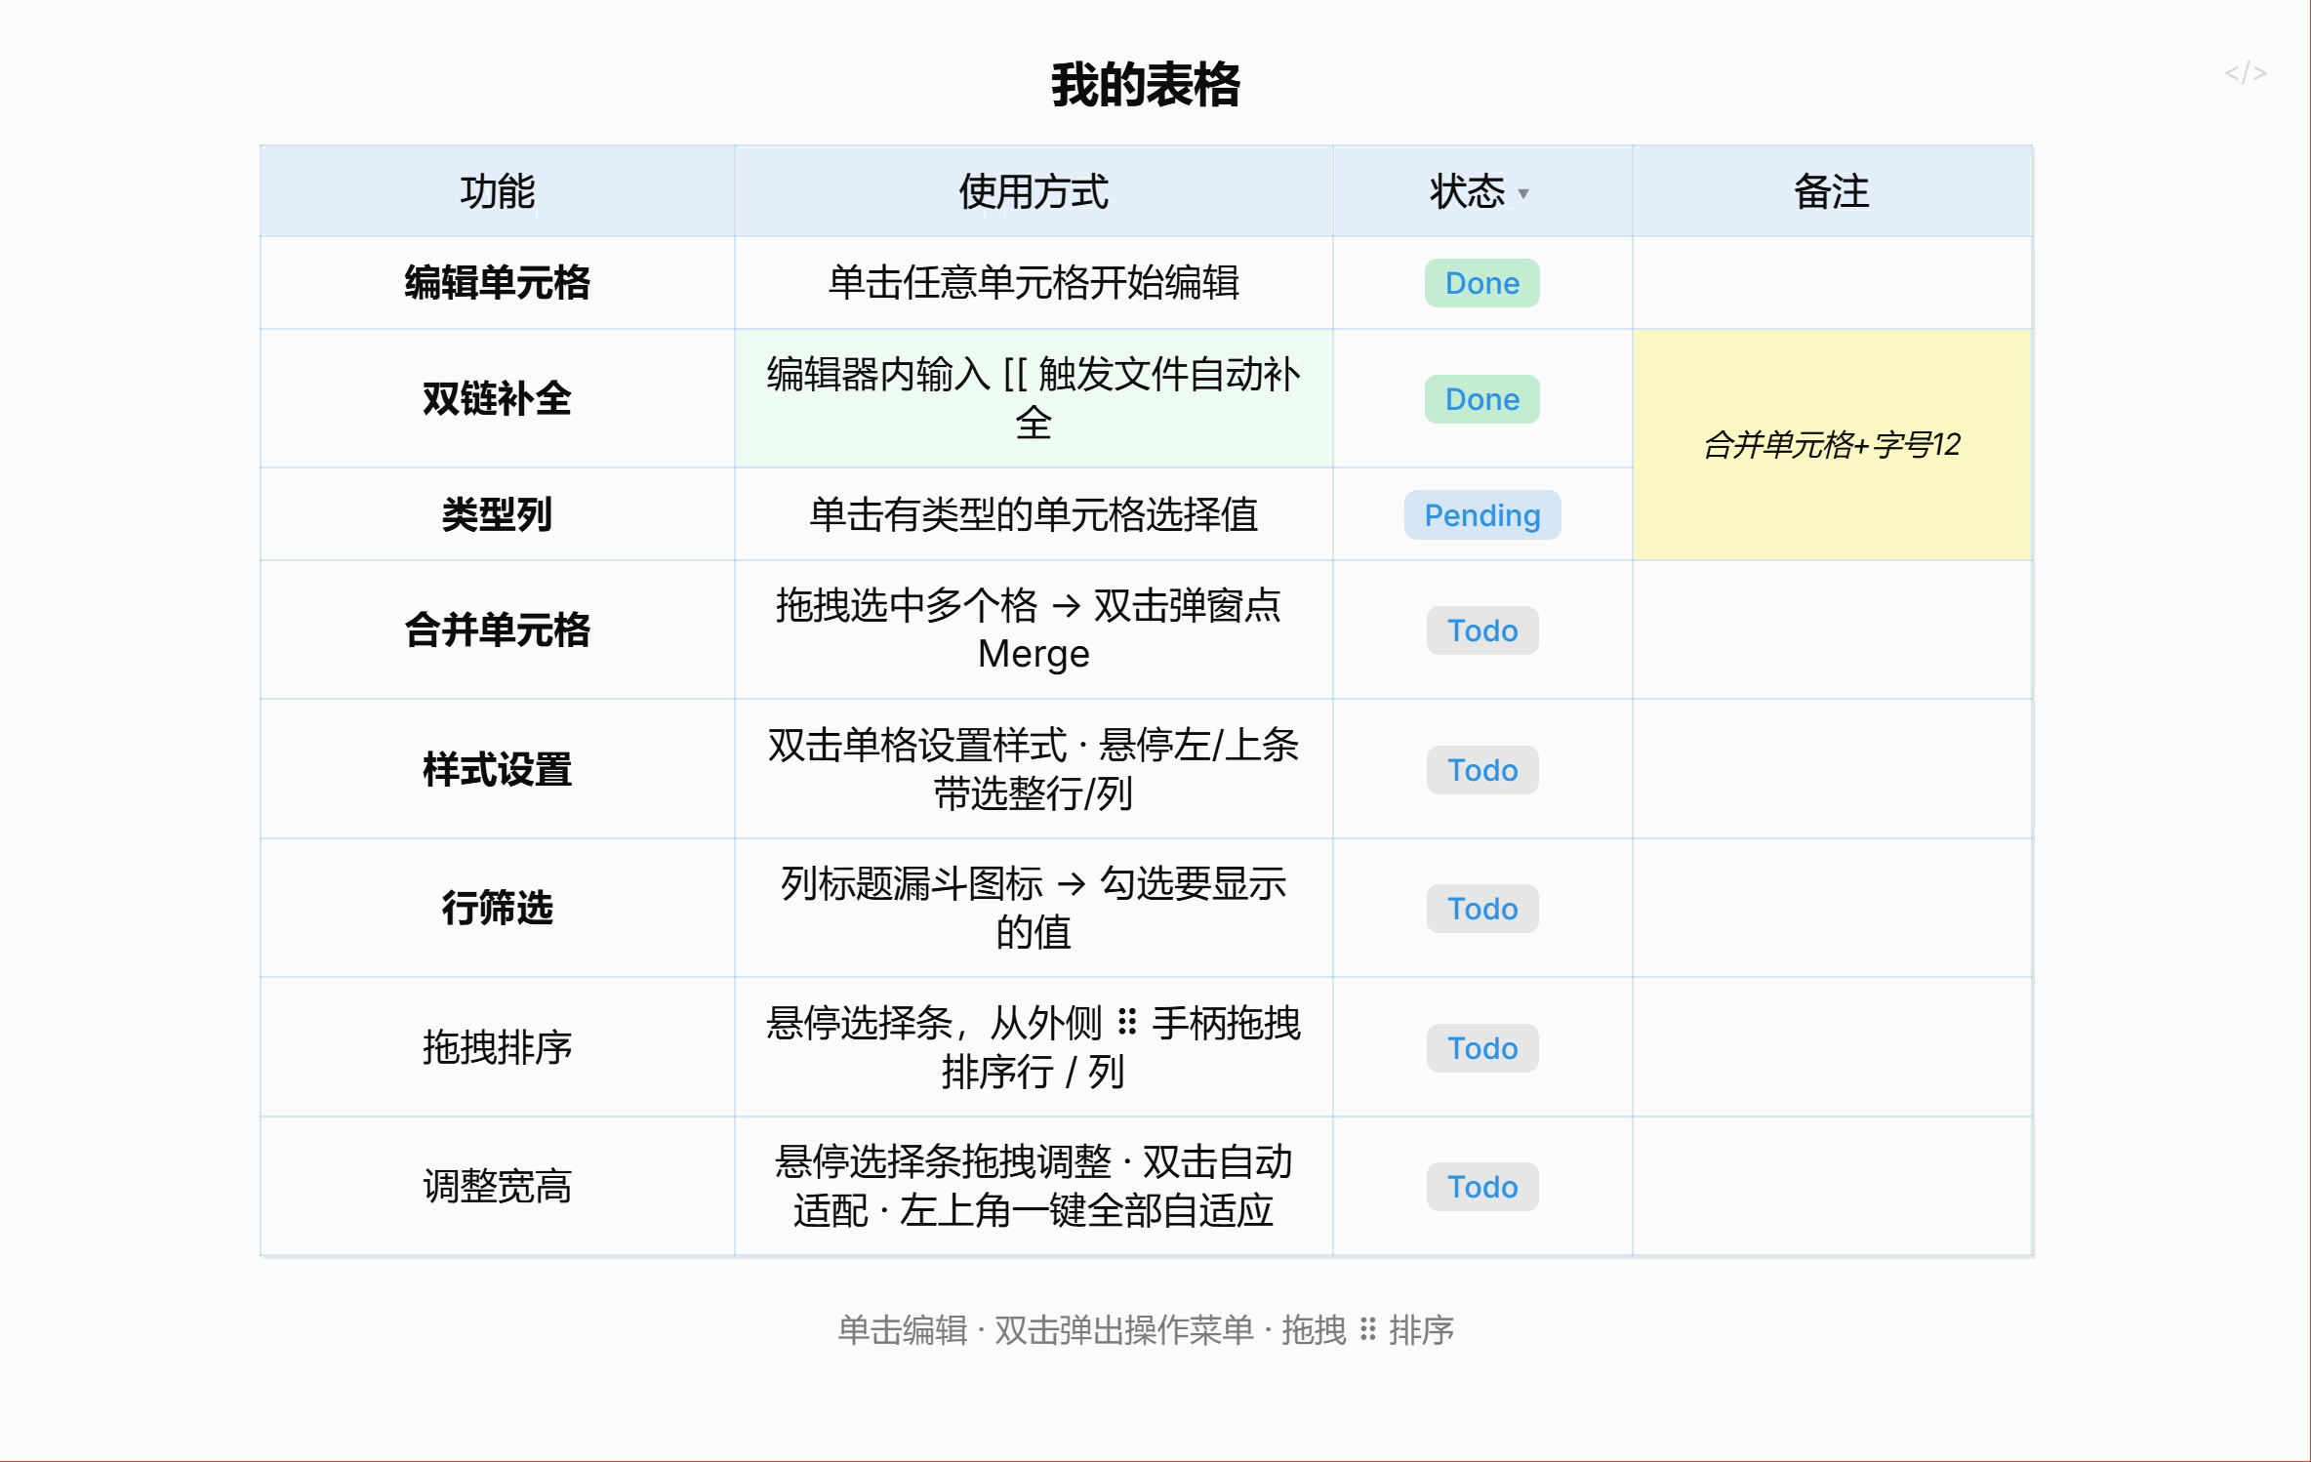The height and width of the screenshot is (1462, 2311).
Task: Select the 备注 column header
Action: tap(1832, 191)
